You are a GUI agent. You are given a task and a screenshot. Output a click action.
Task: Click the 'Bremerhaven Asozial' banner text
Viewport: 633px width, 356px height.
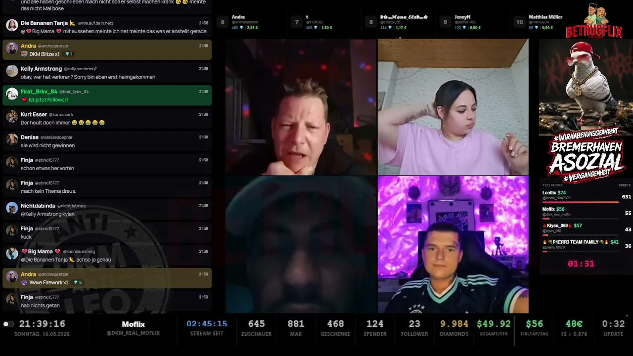[587, 155]
